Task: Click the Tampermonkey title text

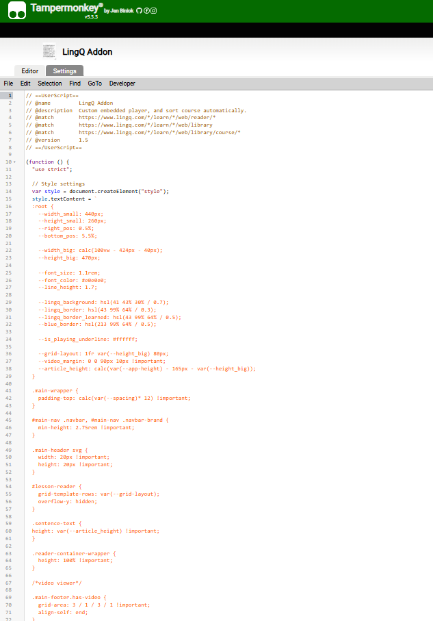Action: (x=66, y=8)
